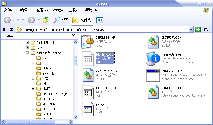Viewport: 213px width, 125px height.
Task: Open the Help (帮助) menu
Action: tap(91, 10)
